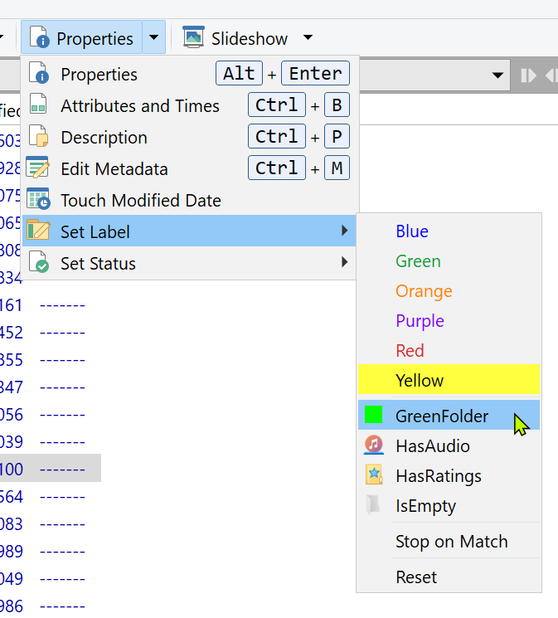Screen dimensions: 558x618
Task: Click the Set Label menu item
Action: [189, 231]
